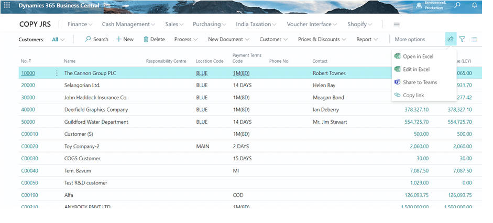Click the Contact column header

tap(320, 61)
